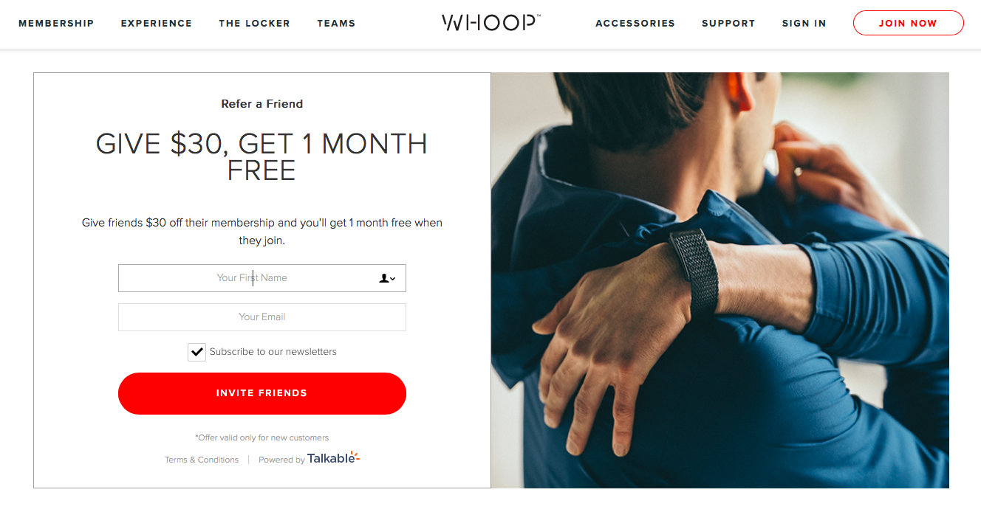Select Teams in the top navigation
This screenshot has width=981, height=512.
click(x=336, y=24)
